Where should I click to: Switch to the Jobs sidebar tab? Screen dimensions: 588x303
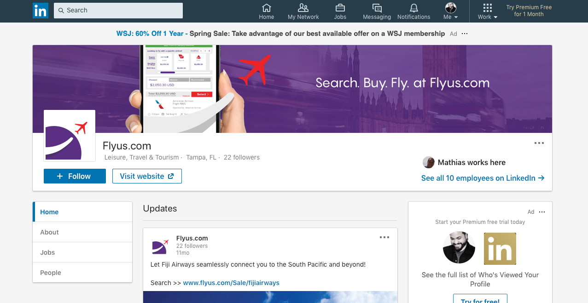(x=82, y=252)
